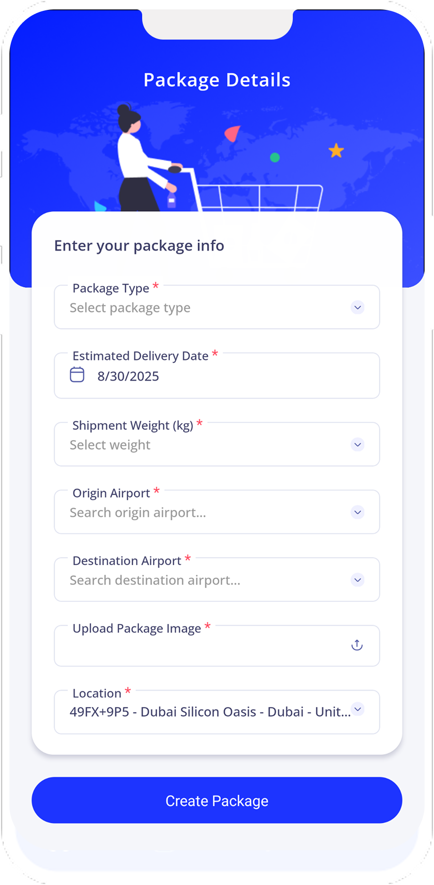
Task: Click the 'Package Details' page title
Action: coord(217,80)
